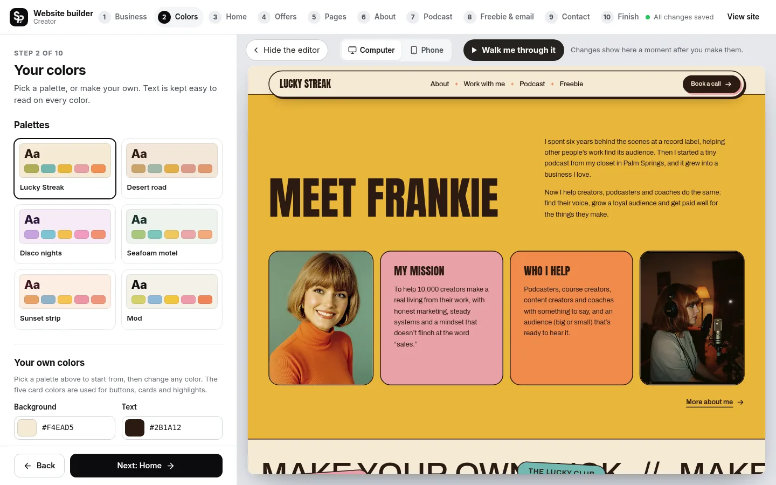Click the green saved status dot

pos(648,17)
